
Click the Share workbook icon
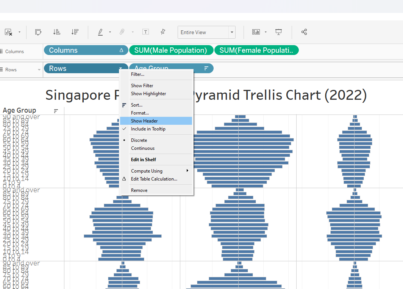click(x=304, y=32)
